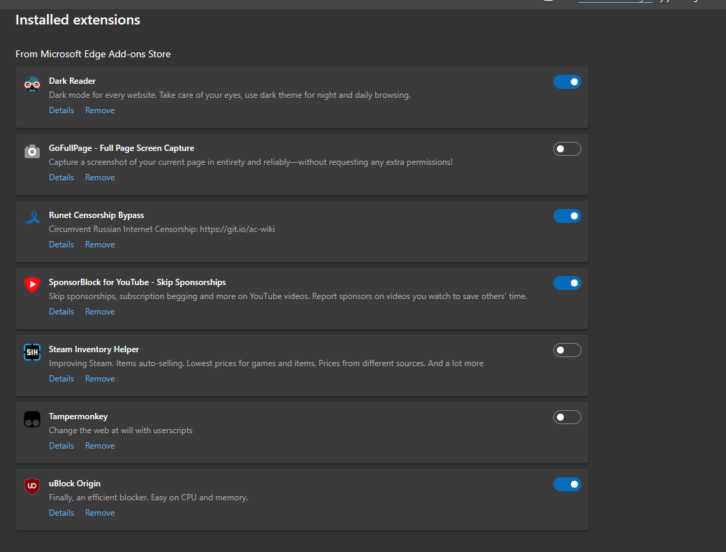This screenshot has width=726, height=552.
Task: Remove the Dark Reader extension
Action: click(100, 110)
